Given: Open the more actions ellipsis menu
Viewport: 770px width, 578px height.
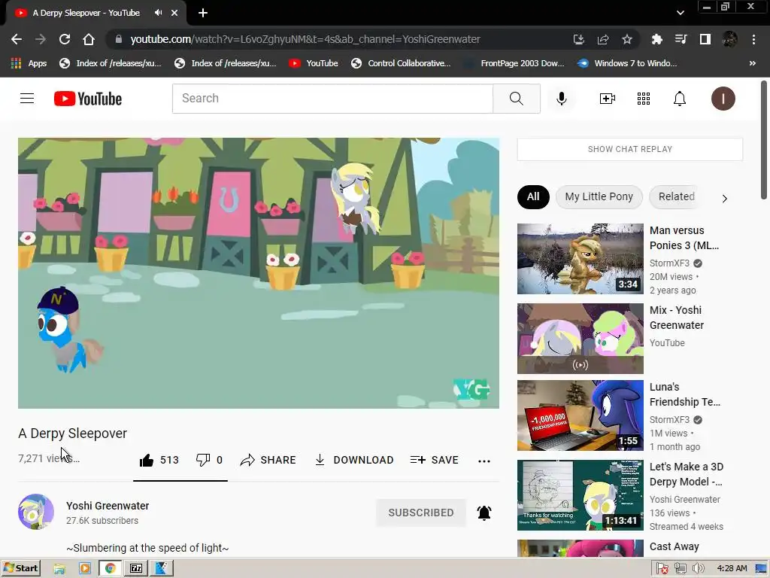Looking at the screenshot, I should (484, 461).
